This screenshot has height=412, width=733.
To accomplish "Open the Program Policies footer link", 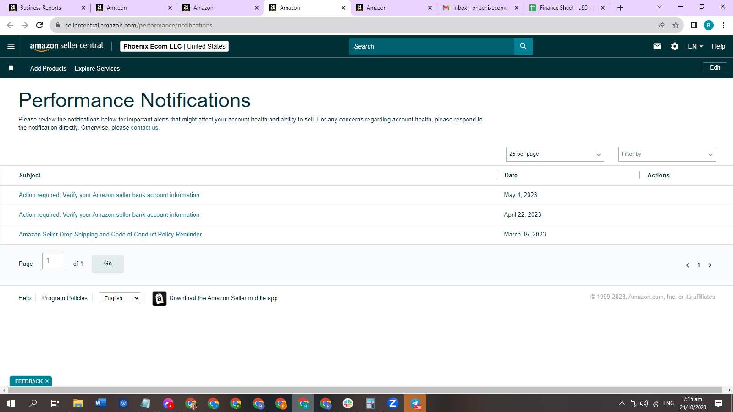I will coord(65,298).
